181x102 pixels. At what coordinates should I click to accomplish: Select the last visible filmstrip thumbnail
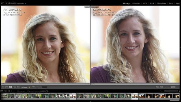tap(176, 96)
